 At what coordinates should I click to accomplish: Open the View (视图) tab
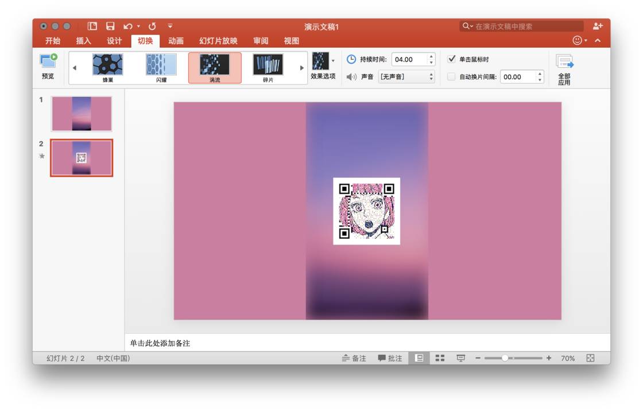(292, 41)
